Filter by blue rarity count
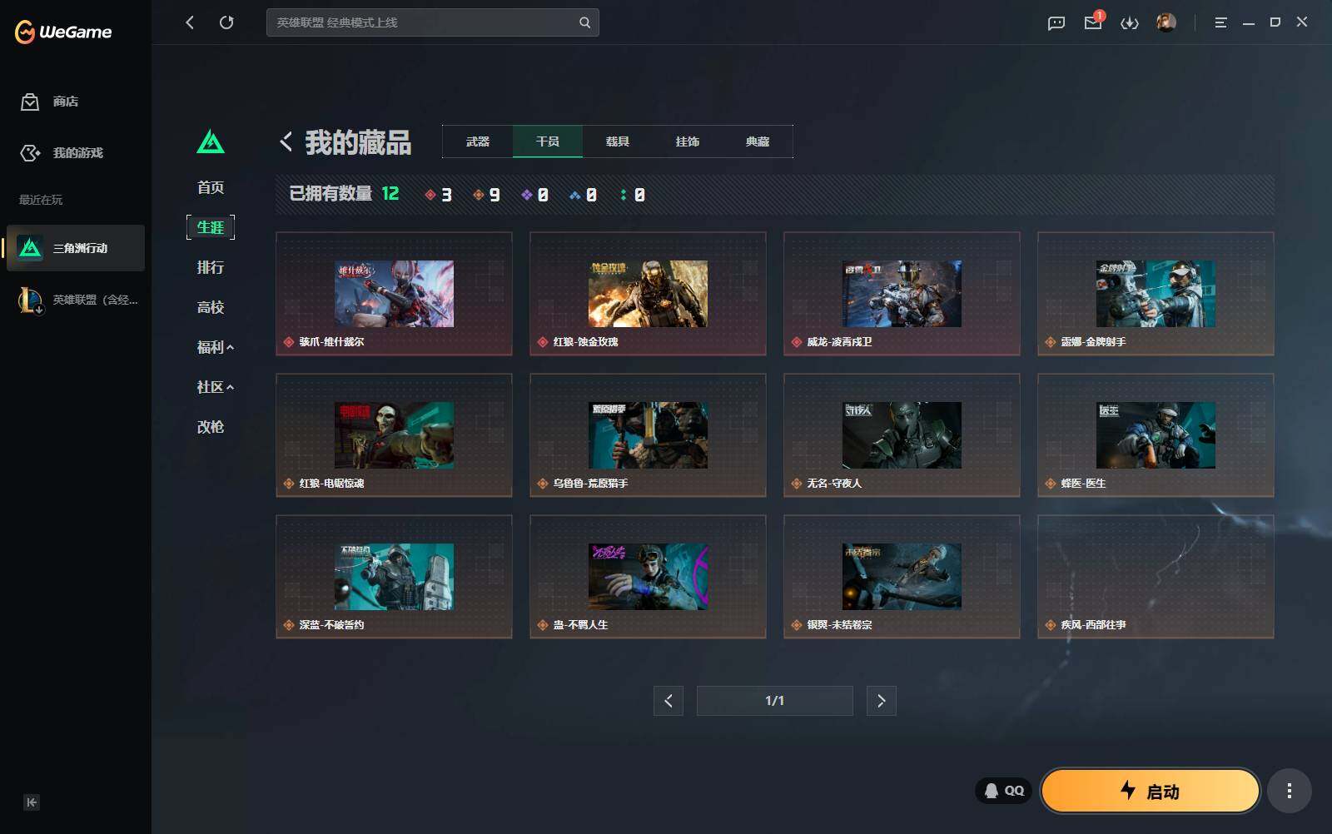 [584, 195]
